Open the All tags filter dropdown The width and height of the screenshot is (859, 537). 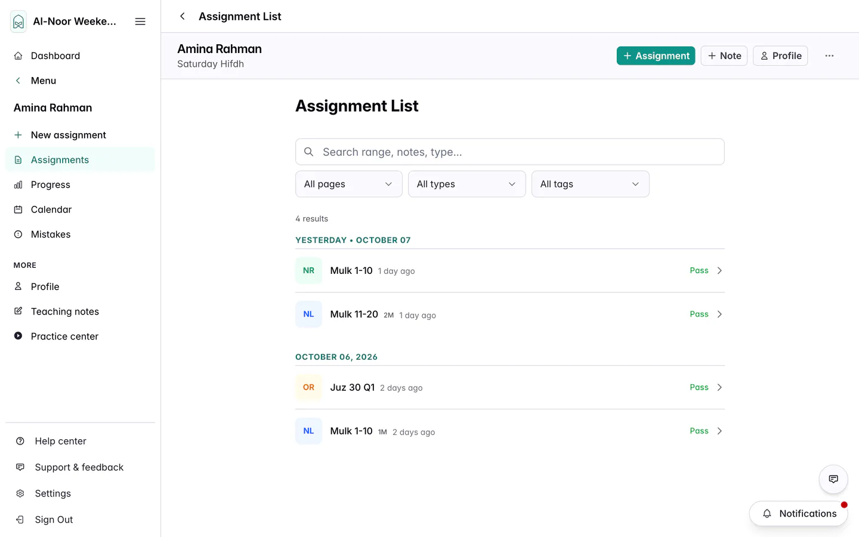coord(590,184)
